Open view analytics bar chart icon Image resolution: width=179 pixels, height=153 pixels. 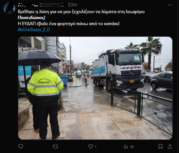pyautogui.click(x=126, y=147)
